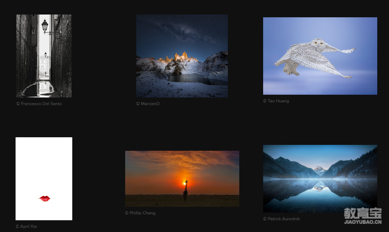Click the credit "© MarcienD"

[x=148, y=104]
